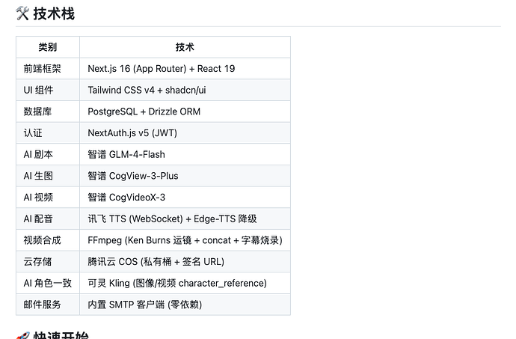The height and width of the screenshot is (339, 516).
Task: Select the AI 视频 cell
Action: (48, 197)
